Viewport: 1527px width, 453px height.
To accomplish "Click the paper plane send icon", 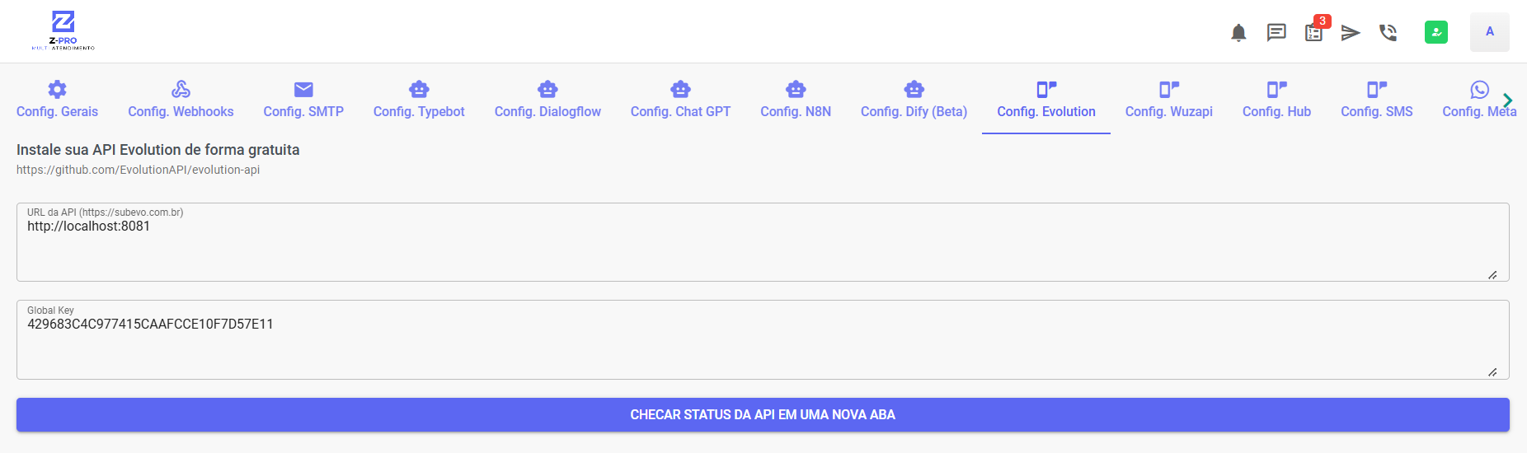I will (1350, 33).
